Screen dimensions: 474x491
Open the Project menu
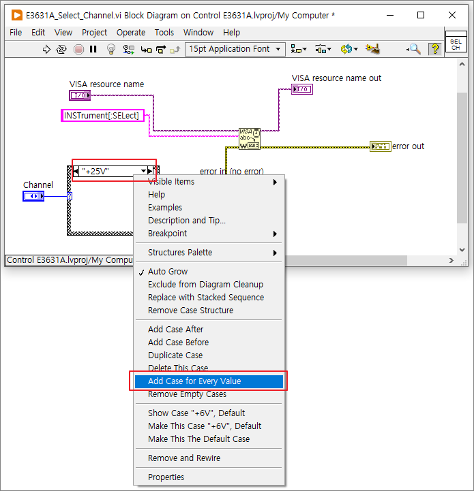tap(94, 33)
